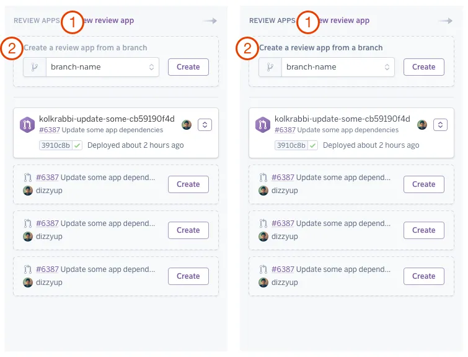Click first dizzyup avatar in right panel
This screenshot has height=357, width=468.
pos(263,191)
